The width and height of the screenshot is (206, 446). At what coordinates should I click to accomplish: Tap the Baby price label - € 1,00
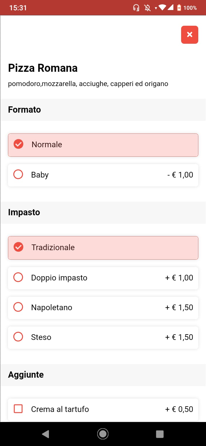[180, 175]
